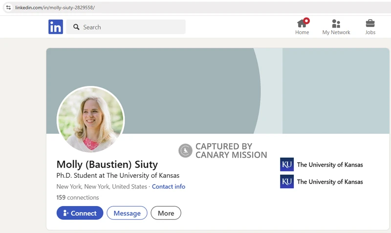Image resolution: width=391 pixels, height=233 pixels.
Task: Click the New York location text
Action: (102, 187)
